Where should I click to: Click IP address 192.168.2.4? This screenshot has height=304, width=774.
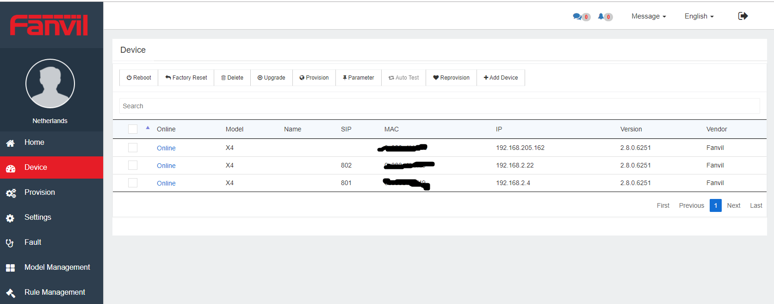pos(513,183)
